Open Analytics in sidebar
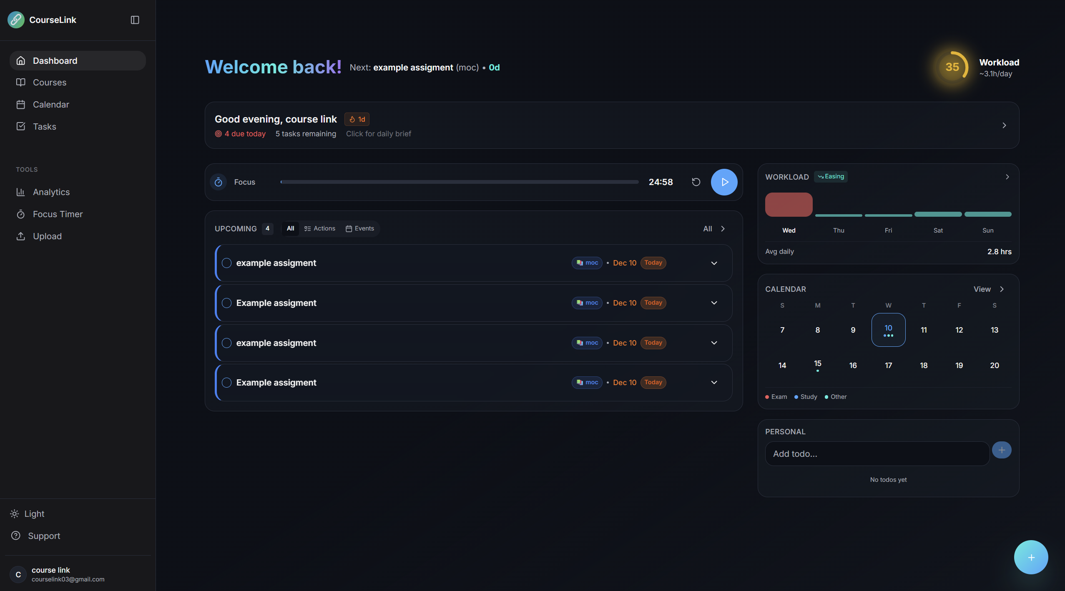Screen dimensions: 1065x591 [51, 192]
